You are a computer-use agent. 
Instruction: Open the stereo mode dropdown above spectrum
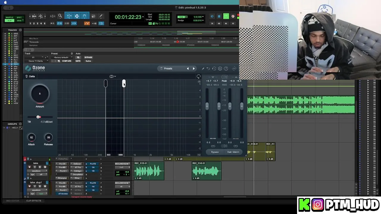pyautogui.click(x=113, y=76)
